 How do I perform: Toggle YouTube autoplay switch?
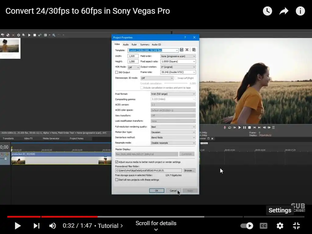coord(247,226)
